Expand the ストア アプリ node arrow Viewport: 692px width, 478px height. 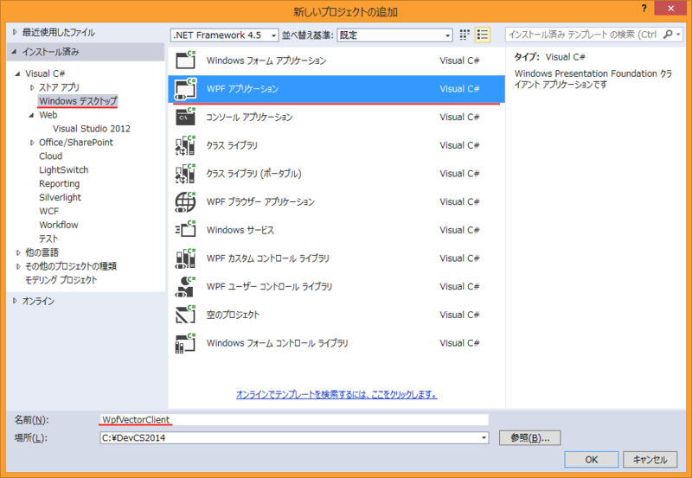coord(32,87)
